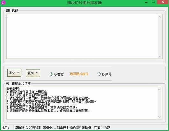Click instruction line 1 请将切片代码放在上面框中

click(27, 92)
